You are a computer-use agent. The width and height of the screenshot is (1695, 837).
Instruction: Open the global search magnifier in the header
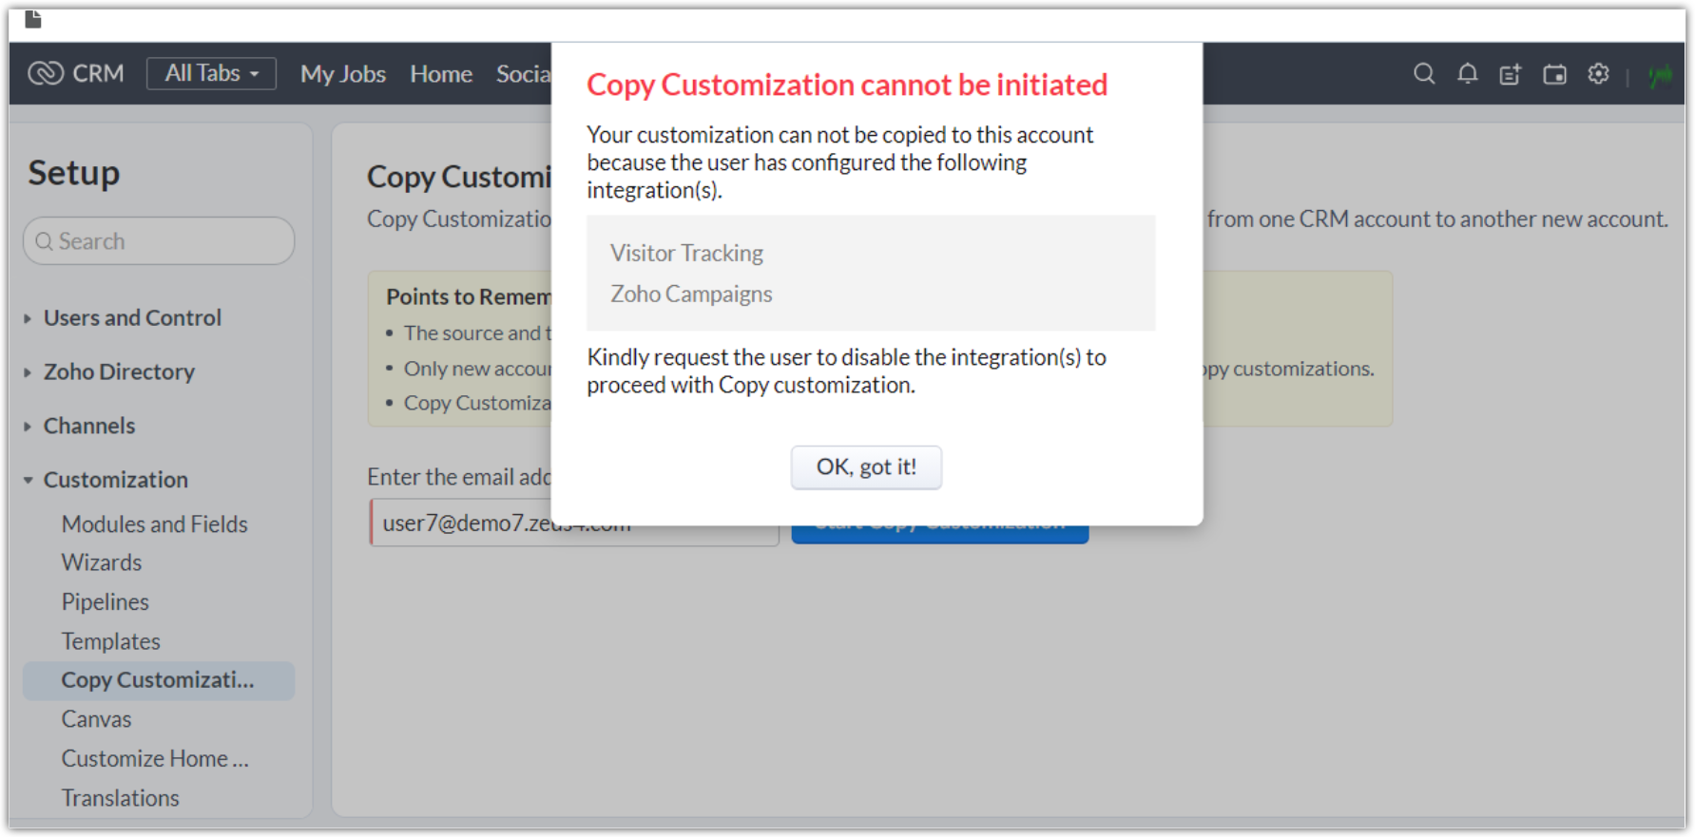click(1423, 73)
